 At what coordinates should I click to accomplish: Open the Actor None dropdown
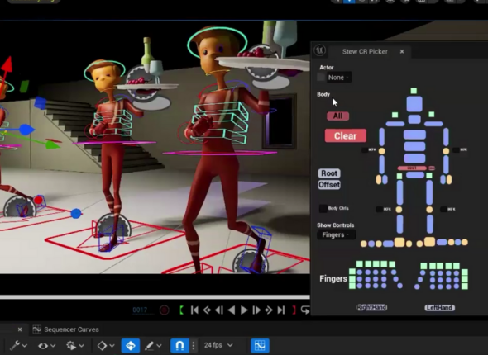click(338, 78)
